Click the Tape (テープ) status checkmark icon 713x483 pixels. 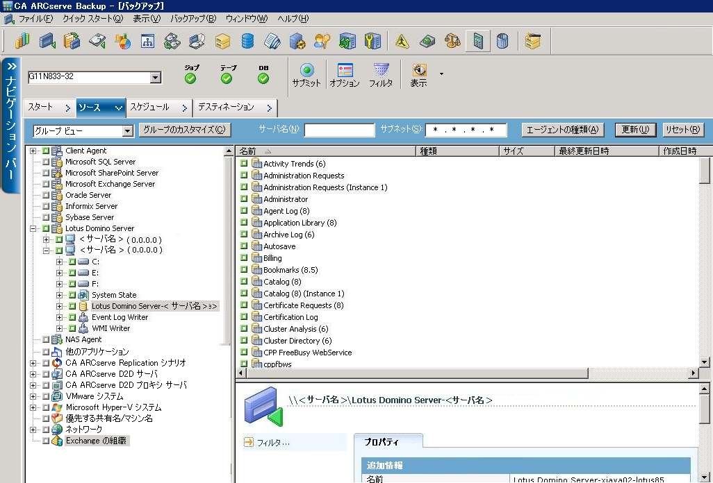tap(227, 78)
